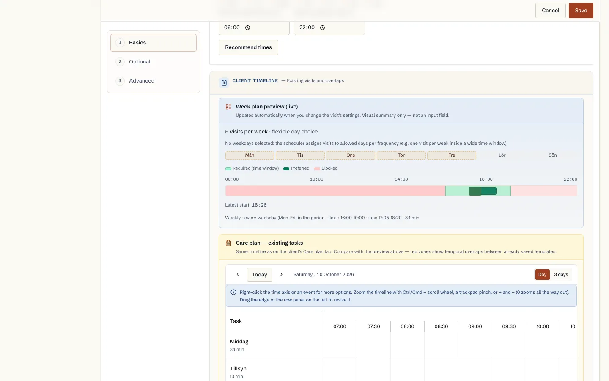609x381 pixels.
Task: Go to the previous day with the left chevron
Action: tap(238, 275)
